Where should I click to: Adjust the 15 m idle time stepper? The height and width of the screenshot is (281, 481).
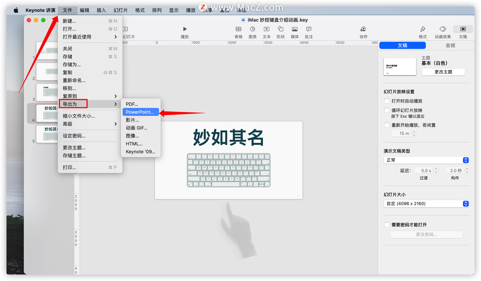tap(414, 133)
